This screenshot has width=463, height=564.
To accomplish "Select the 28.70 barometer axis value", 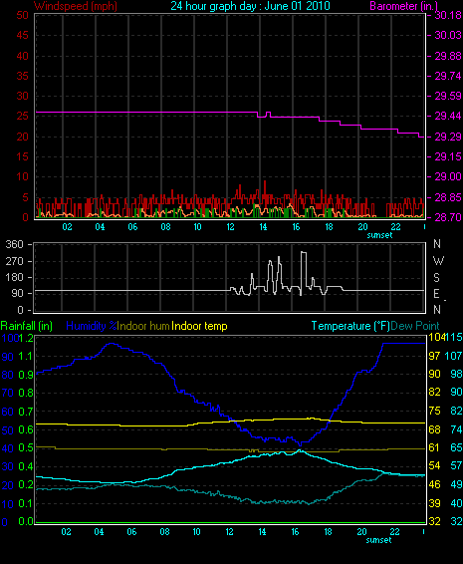I will pyautogui.click(x=448, y=217).
